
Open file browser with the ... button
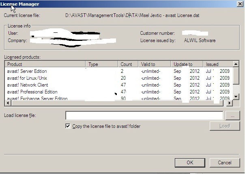tap(232, 116)
